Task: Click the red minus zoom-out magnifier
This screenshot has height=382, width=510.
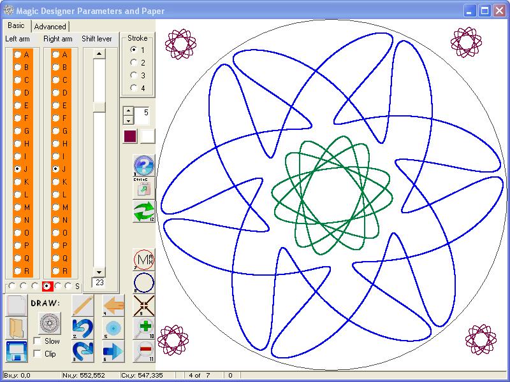Action: (x=144, y=351)
